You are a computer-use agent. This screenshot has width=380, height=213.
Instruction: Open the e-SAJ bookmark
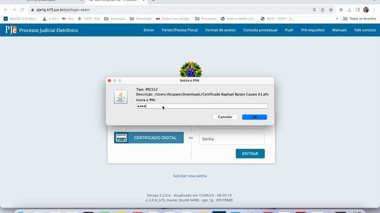50,18
